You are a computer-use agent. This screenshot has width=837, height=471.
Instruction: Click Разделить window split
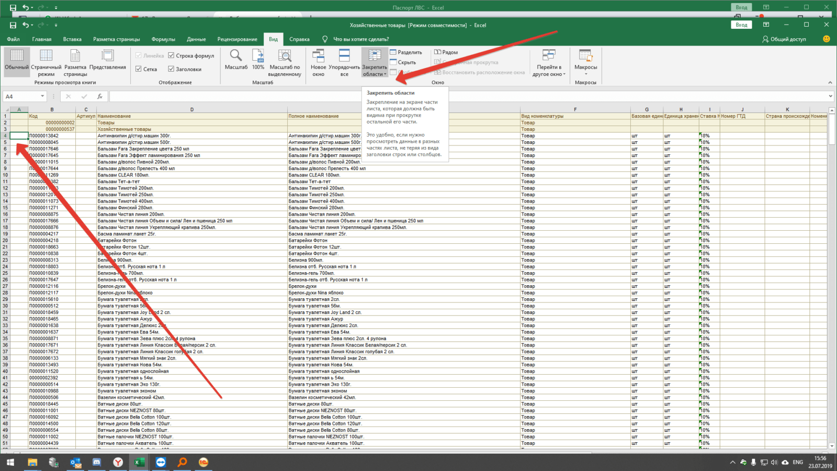(406, 52)
